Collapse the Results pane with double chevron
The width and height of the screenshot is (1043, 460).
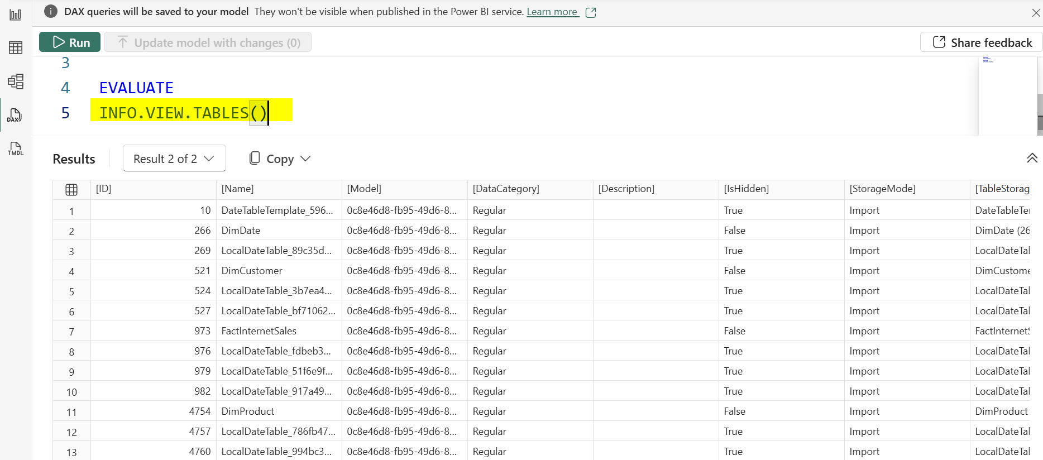[1032, 159]
